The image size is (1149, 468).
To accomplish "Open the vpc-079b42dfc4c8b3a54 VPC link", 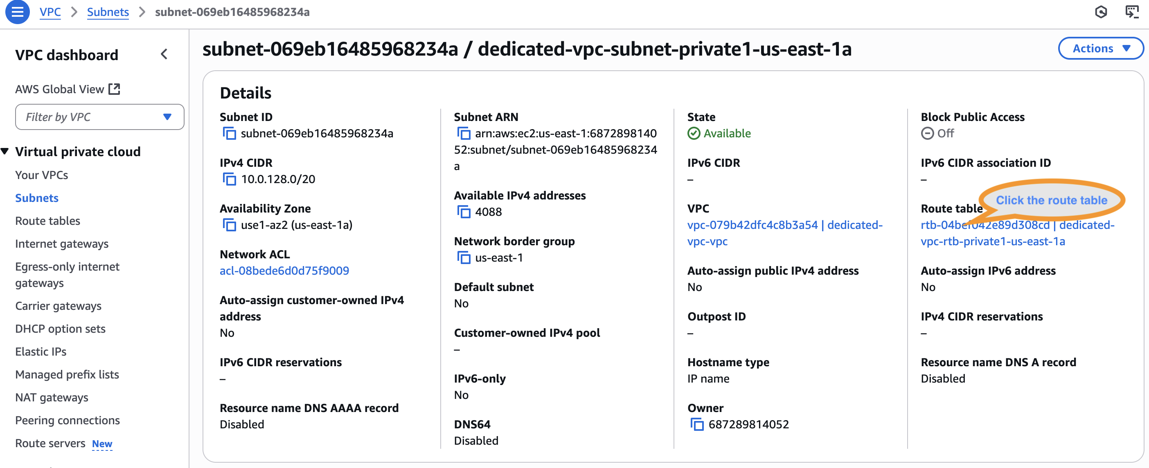I will click(x=752, y=225).
